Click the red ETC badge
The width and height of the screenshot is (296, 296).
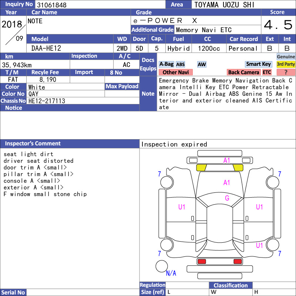[x=267, y=72]
